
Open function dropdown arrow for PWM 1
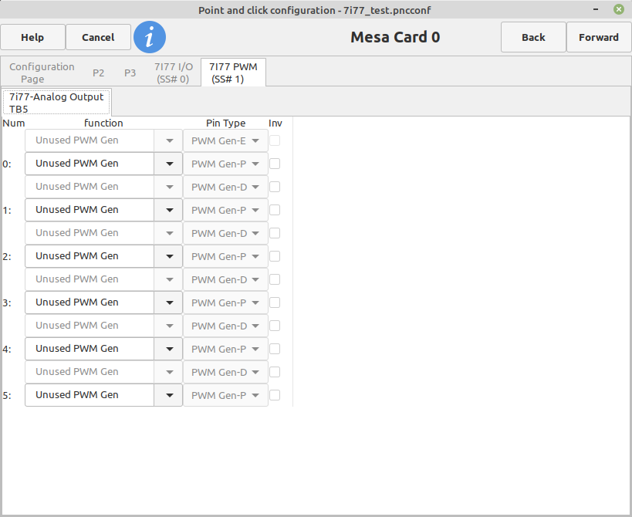click(169, 210)
